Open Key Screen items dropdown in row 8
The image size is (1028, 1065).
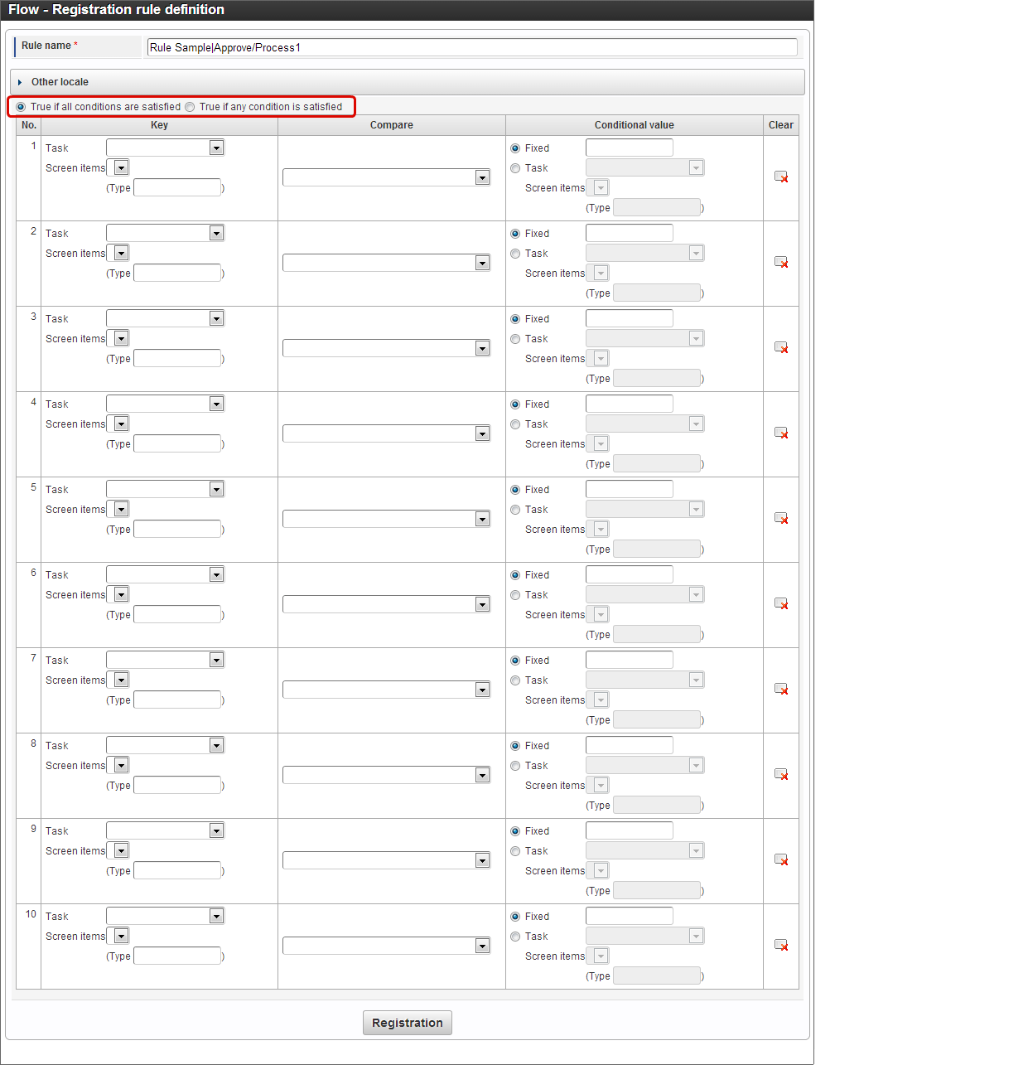[118, 765]
